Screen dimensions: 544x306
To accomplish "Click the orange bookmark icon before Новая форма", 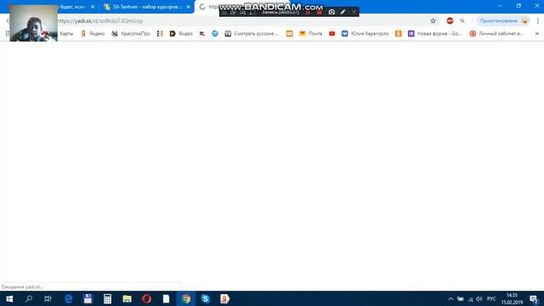I will coord(399,34).
